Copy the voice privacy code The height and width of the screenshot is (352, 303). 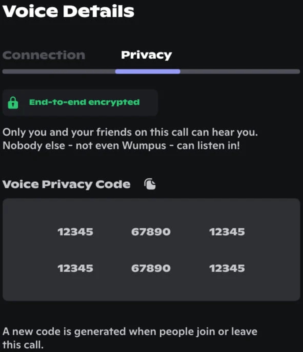pyautogui.click(x=150, y=184)
